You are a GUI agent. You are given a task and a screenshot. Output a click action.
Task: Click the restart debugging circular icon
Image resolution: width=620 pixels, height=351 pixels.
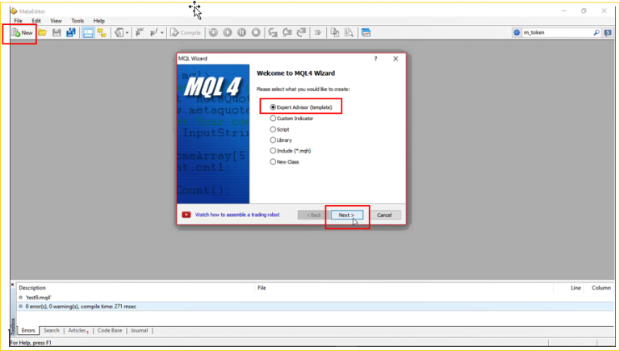213,33
